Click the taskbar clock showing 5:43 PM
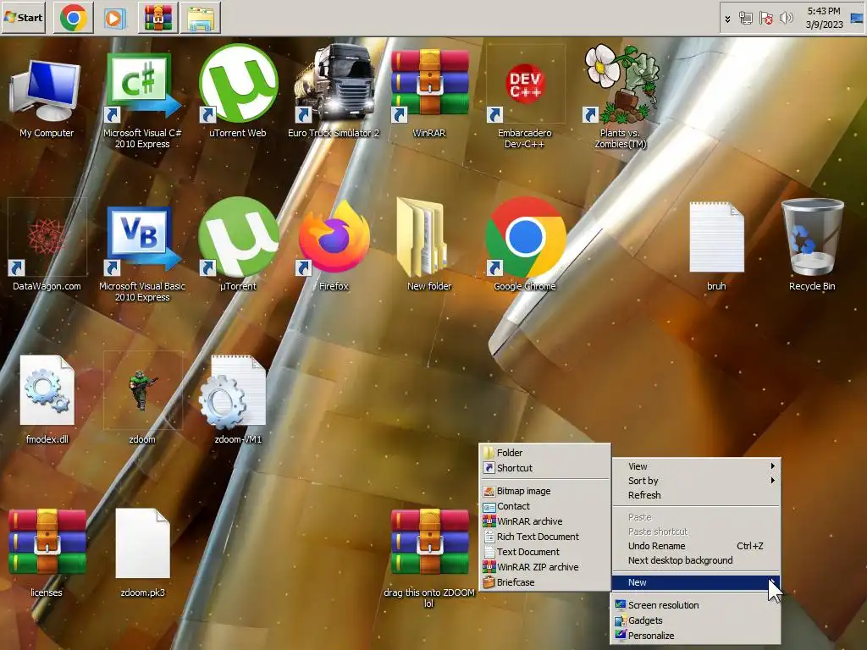 [824, 18]
